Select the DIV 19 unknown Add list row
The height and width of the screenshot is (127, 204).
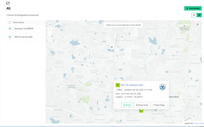pos(26,37)
